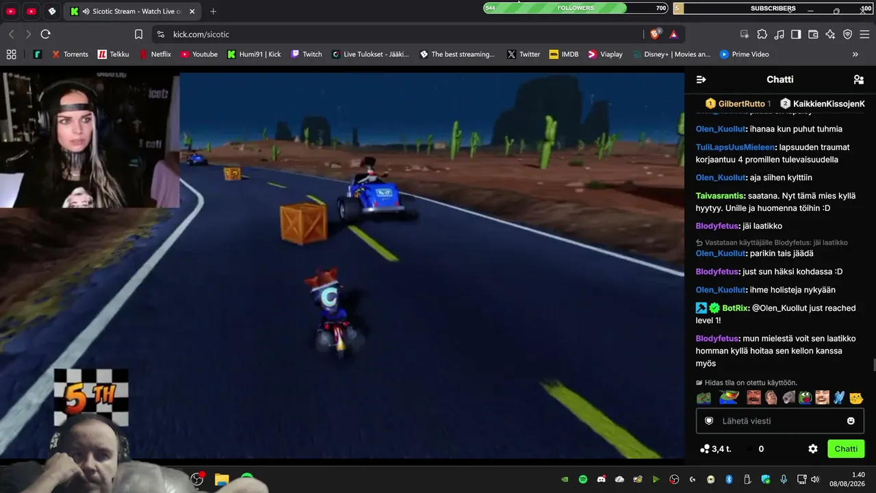Image resolution: width=876 pixels, height=493 pixels.
Task: Open the Prime Video bookmark
Action: click(x=745, y=54)
